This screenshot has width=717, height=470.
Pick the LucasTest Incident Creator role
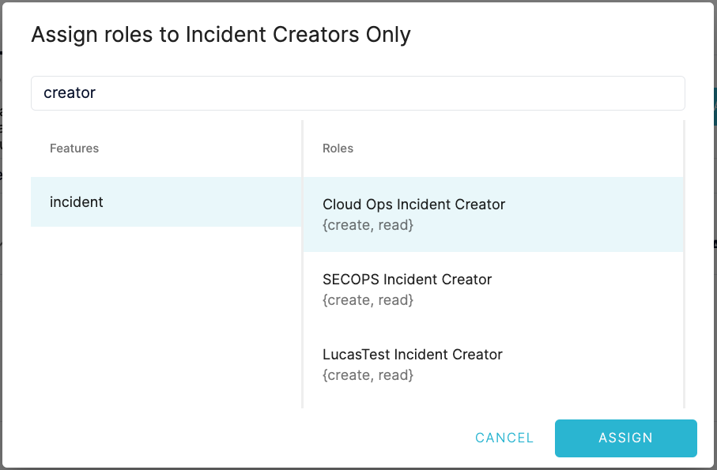(493, 364)
